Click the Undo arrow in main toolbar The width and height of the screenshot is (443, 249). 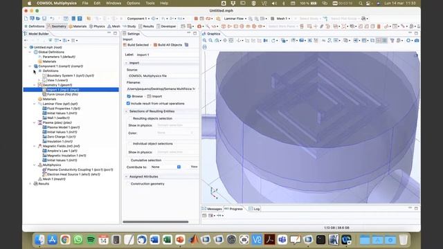tap(52, 19)
